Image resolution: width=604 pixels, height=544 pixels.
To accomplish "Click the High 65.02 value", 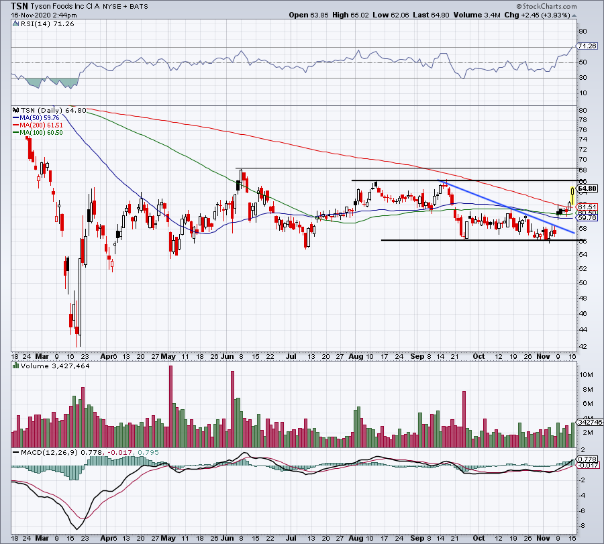I will coord(350,15).
